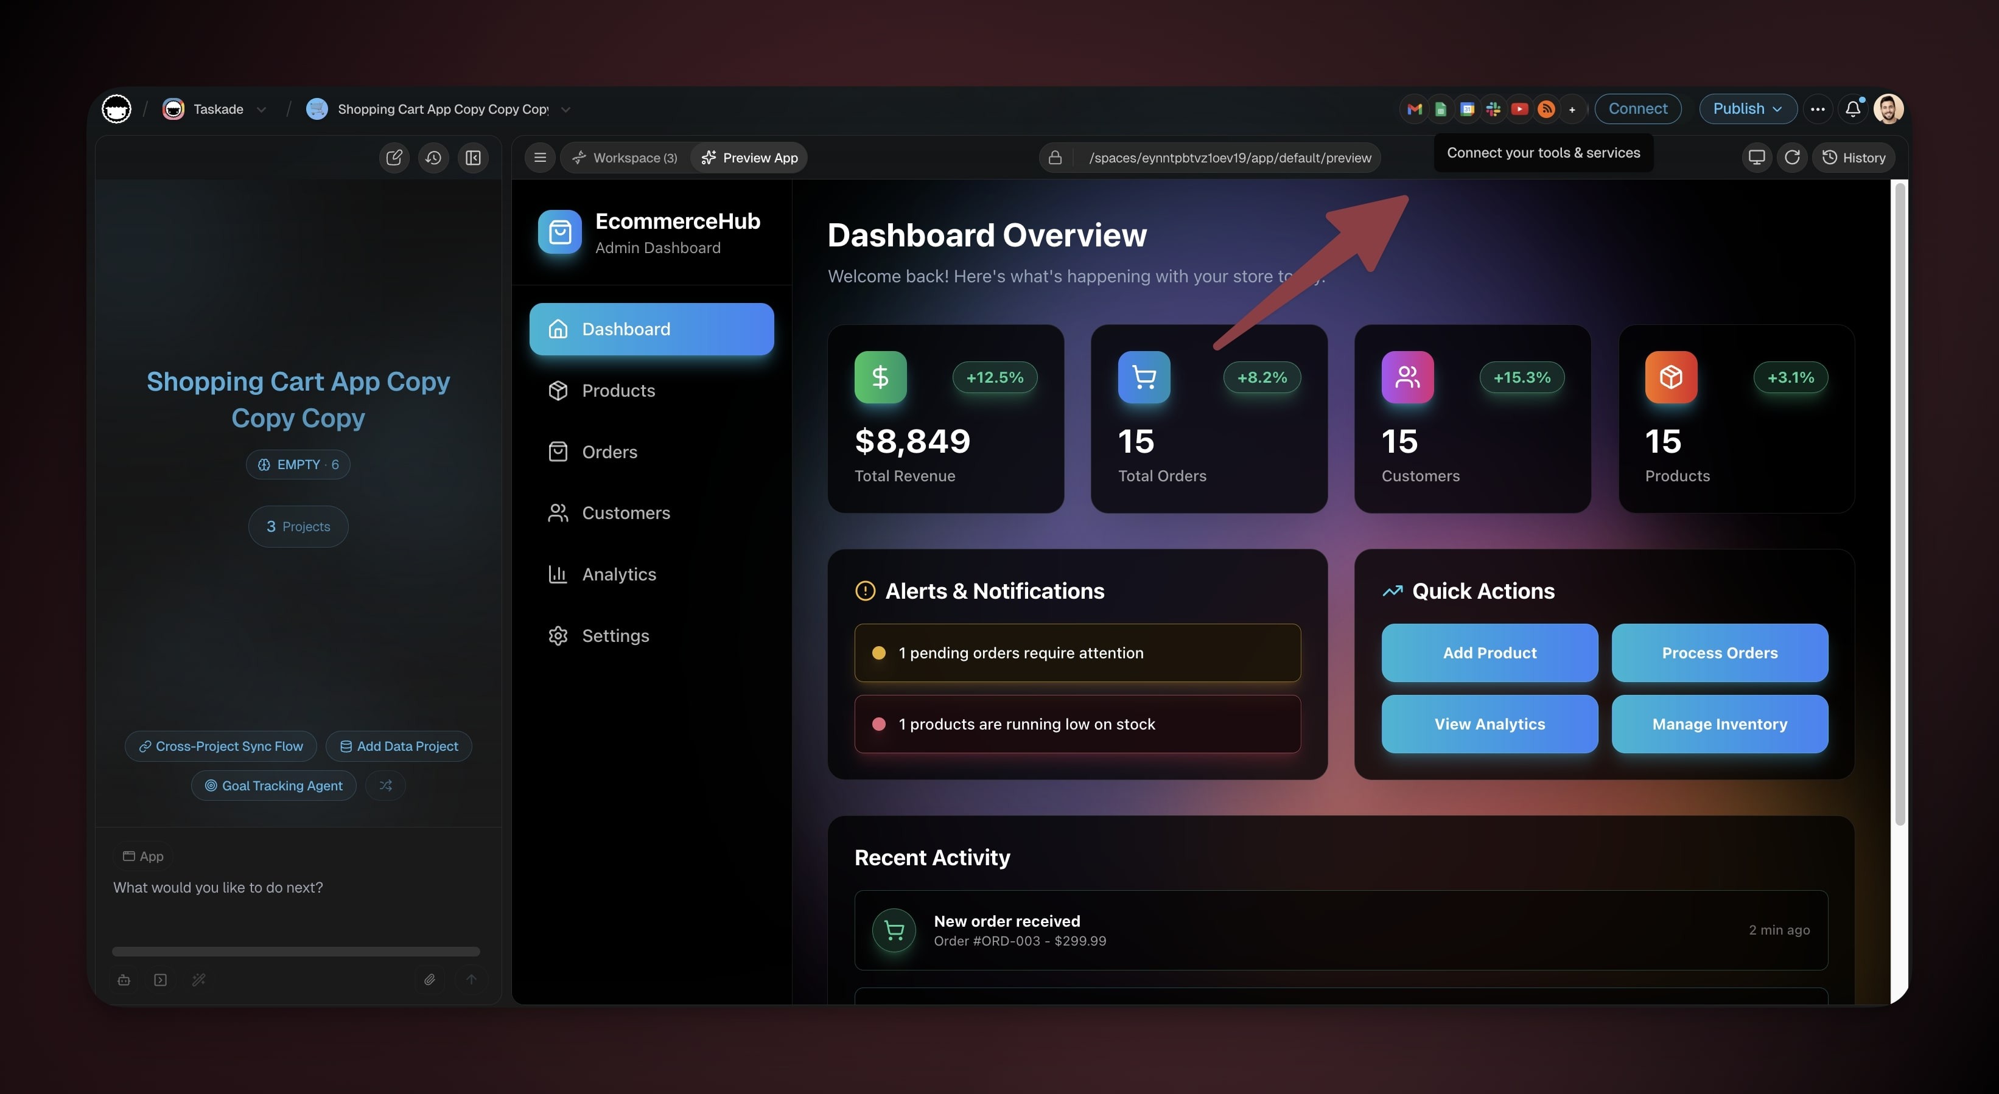Click the Slack integration icon
Viewport: 1999px width, 1094px height.
point(1493,110)
